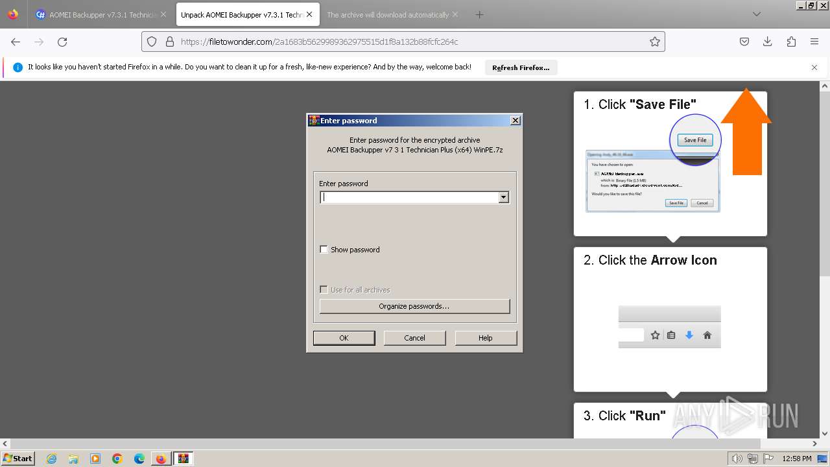
Task: Open Edge from taskbar
Action: [139, 459]
